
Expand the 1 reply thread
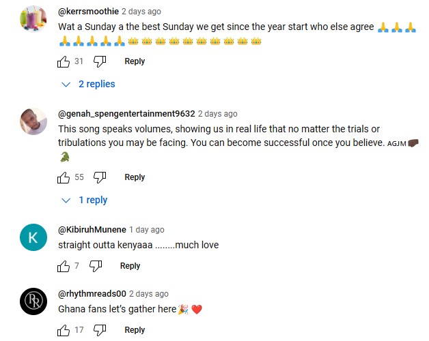pos(85,201)
